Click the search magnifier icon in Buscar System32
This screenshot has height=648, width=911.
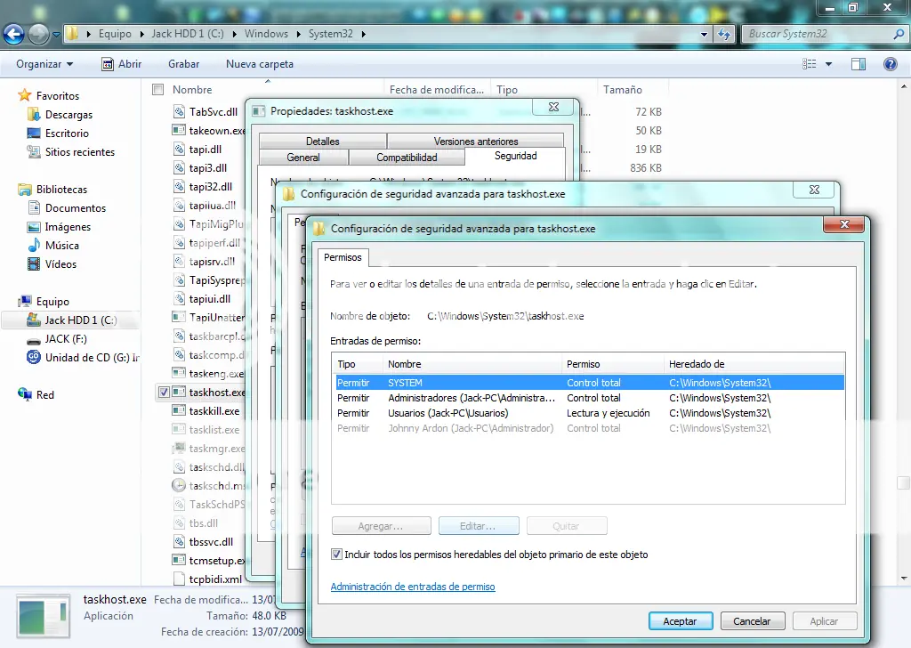[899, 35]
